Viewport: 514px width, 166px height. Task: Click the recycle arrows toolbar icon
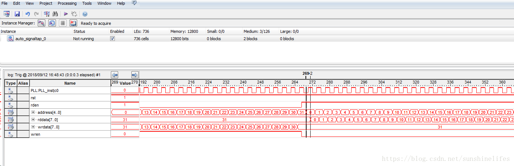[x=74, y=14]
